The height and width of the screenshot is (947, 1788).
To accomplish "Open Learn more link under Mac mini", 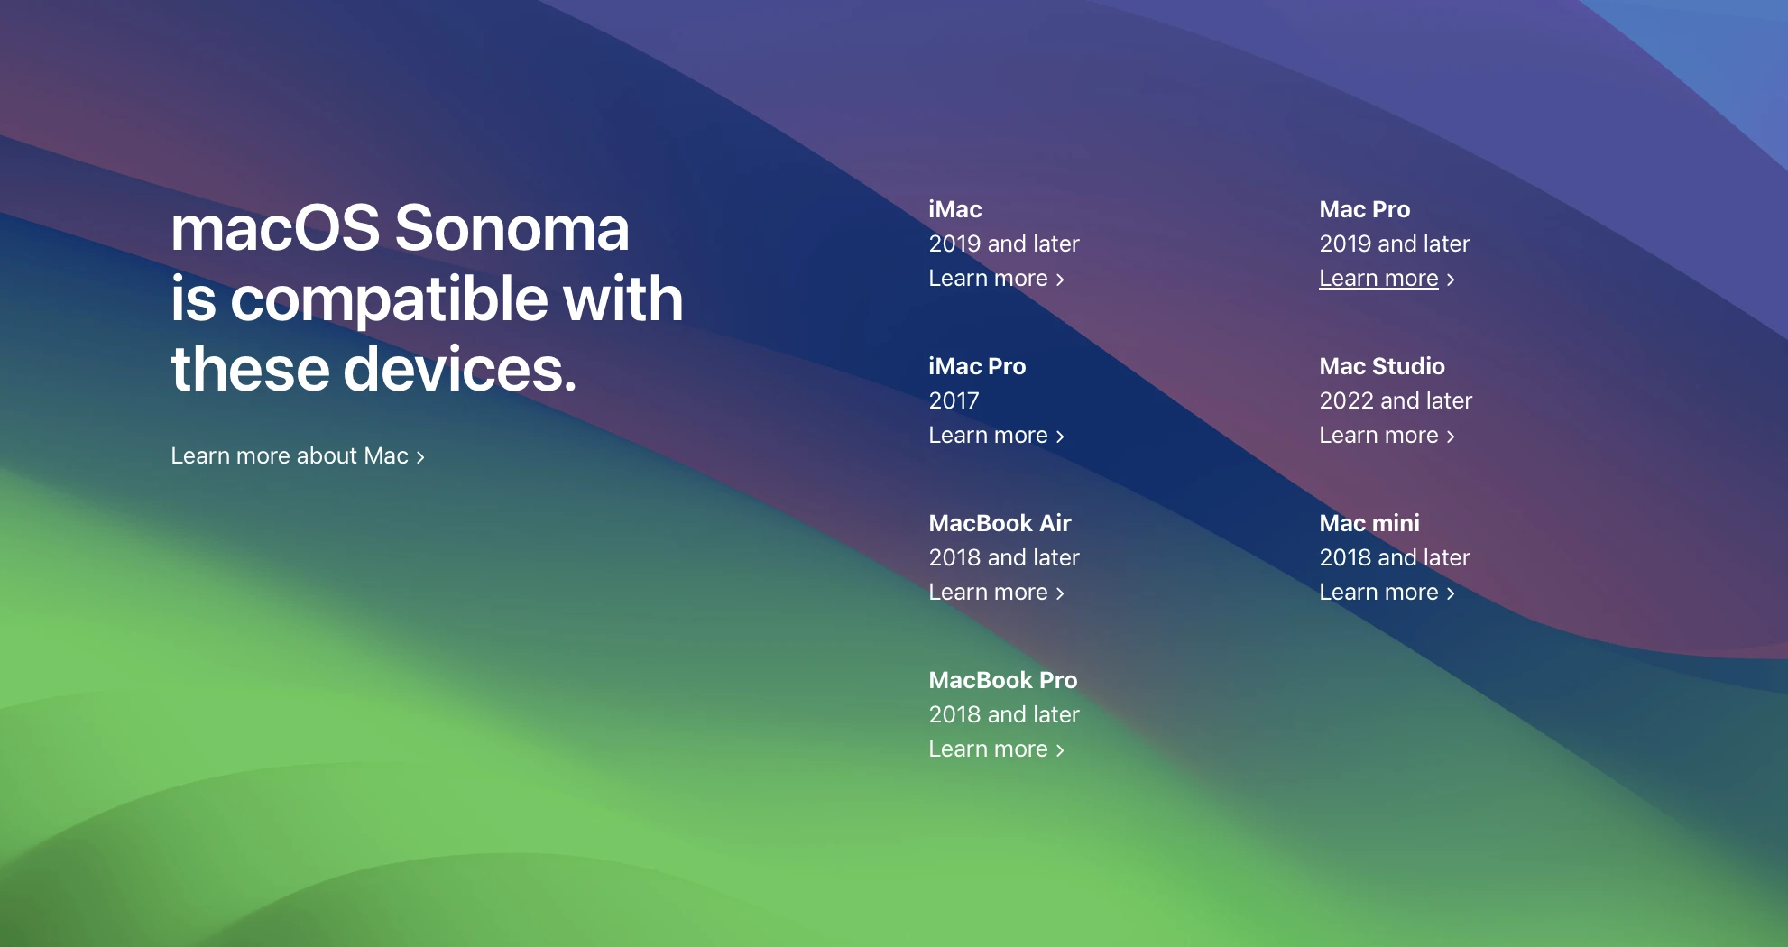I will click(x=1387, y=593).
